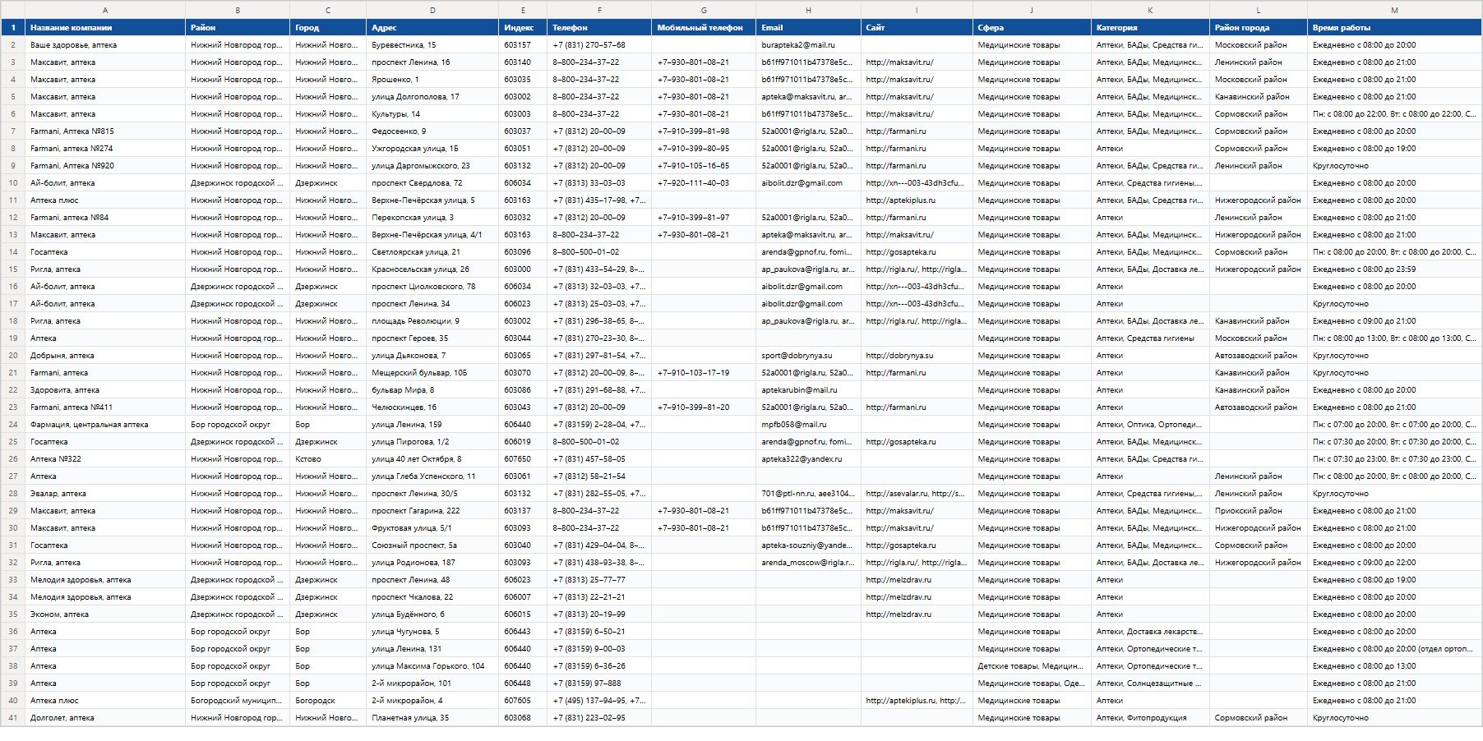Select the row 20 number header
The height and width of the screenshot is (741, 1483).
coord(12,356)
